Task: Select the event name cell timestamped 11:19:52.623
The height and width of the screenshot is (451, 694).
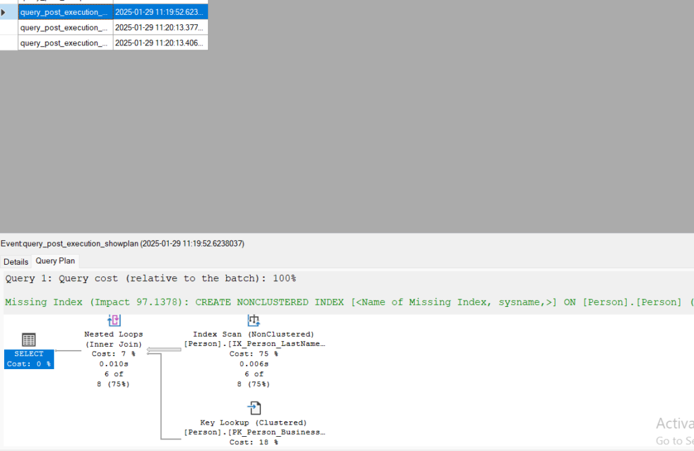Action: click(66, 12)
